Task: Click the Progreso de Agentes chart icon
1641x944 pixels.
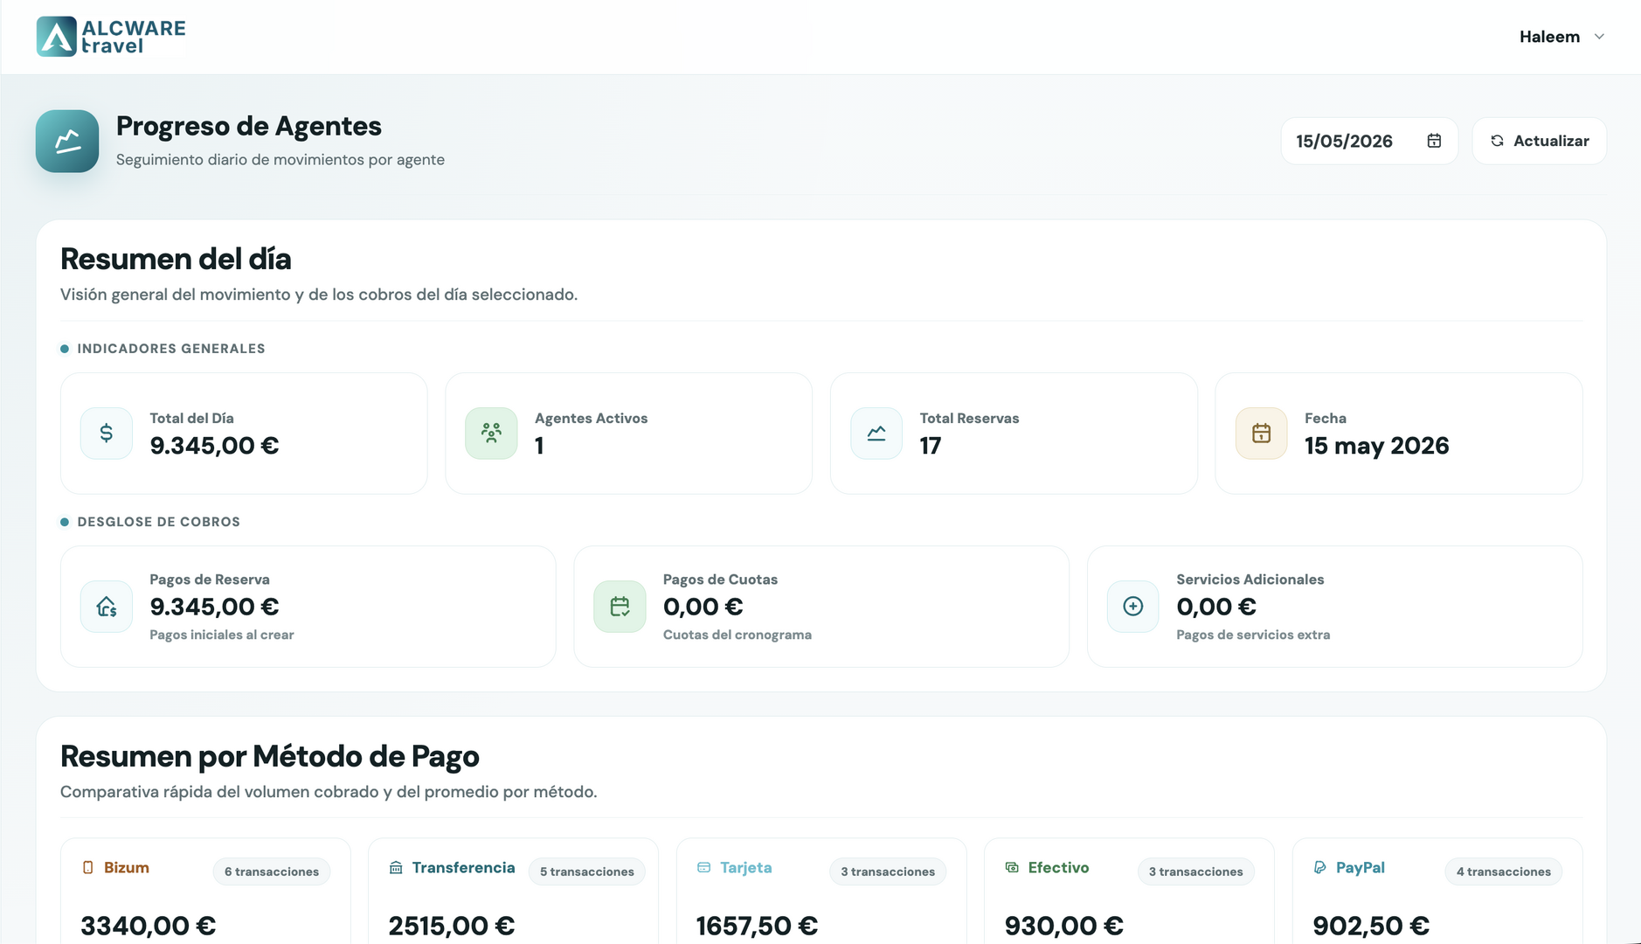Action: coord(67,141)
